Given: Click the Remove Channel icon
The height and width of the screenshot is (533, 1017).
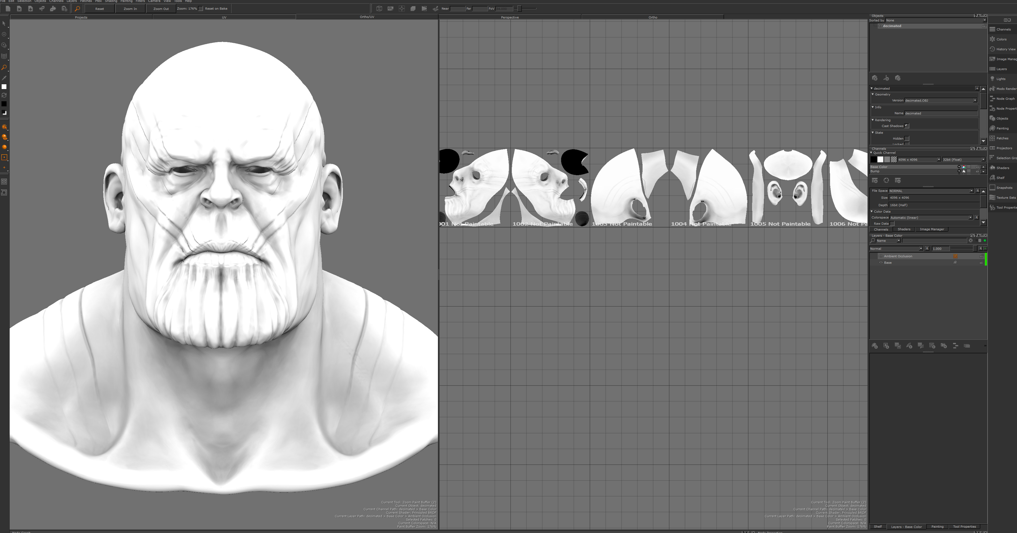Looking at the screenshot, I should pyautogui.click(x=898, y=180).
